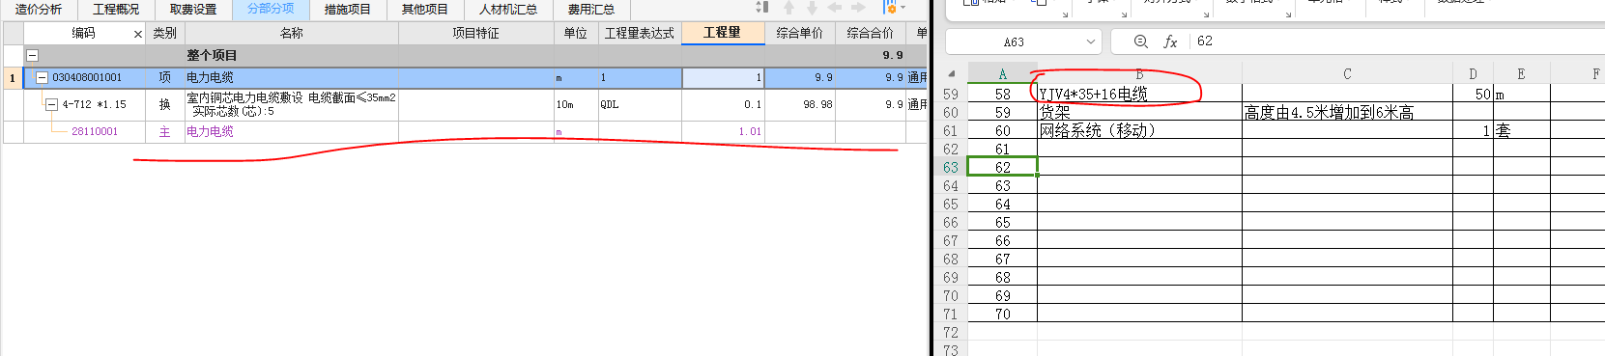Switch to the 人材机汇总 tab
This screenshot has height=356, width=1605.
508,10
